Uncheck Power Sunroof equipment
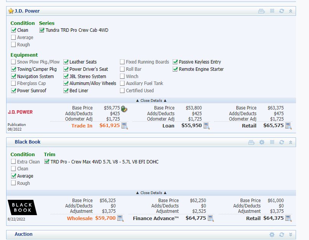309x240 pixels. (x=13, y=90)
